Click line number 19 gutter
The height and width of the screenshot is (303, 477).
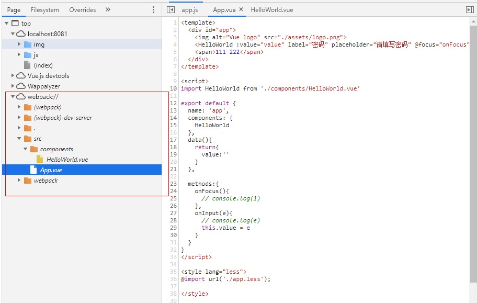pyautogui.click(x=173, y=154)
